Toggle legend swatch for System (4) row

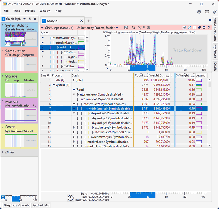click(198, 85)
